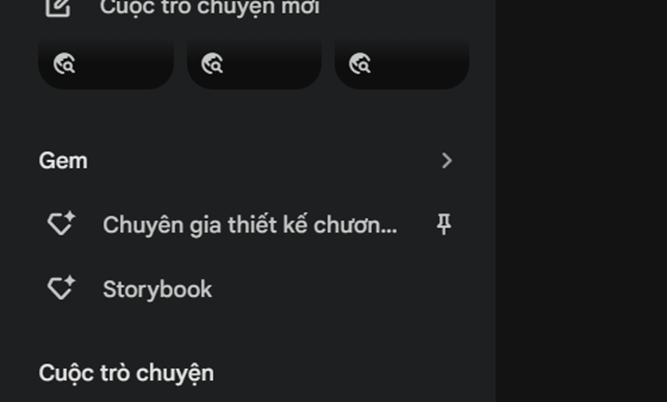The width and height of the screenshot is (667, 402).
Task: Start a "Cuộc trò chuyện mới" chat
Action: pyautogui.click(x=210, y=7)
